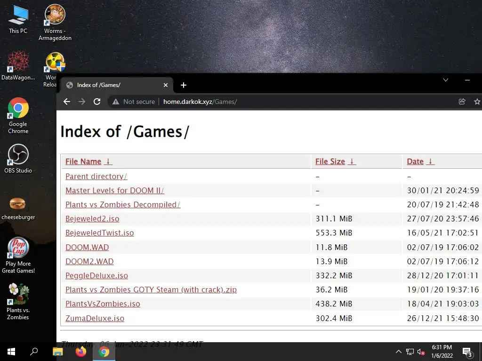Click date 30/01/21 20:24:59
Viewport: 482px width, 361px height.
(443, 191)
